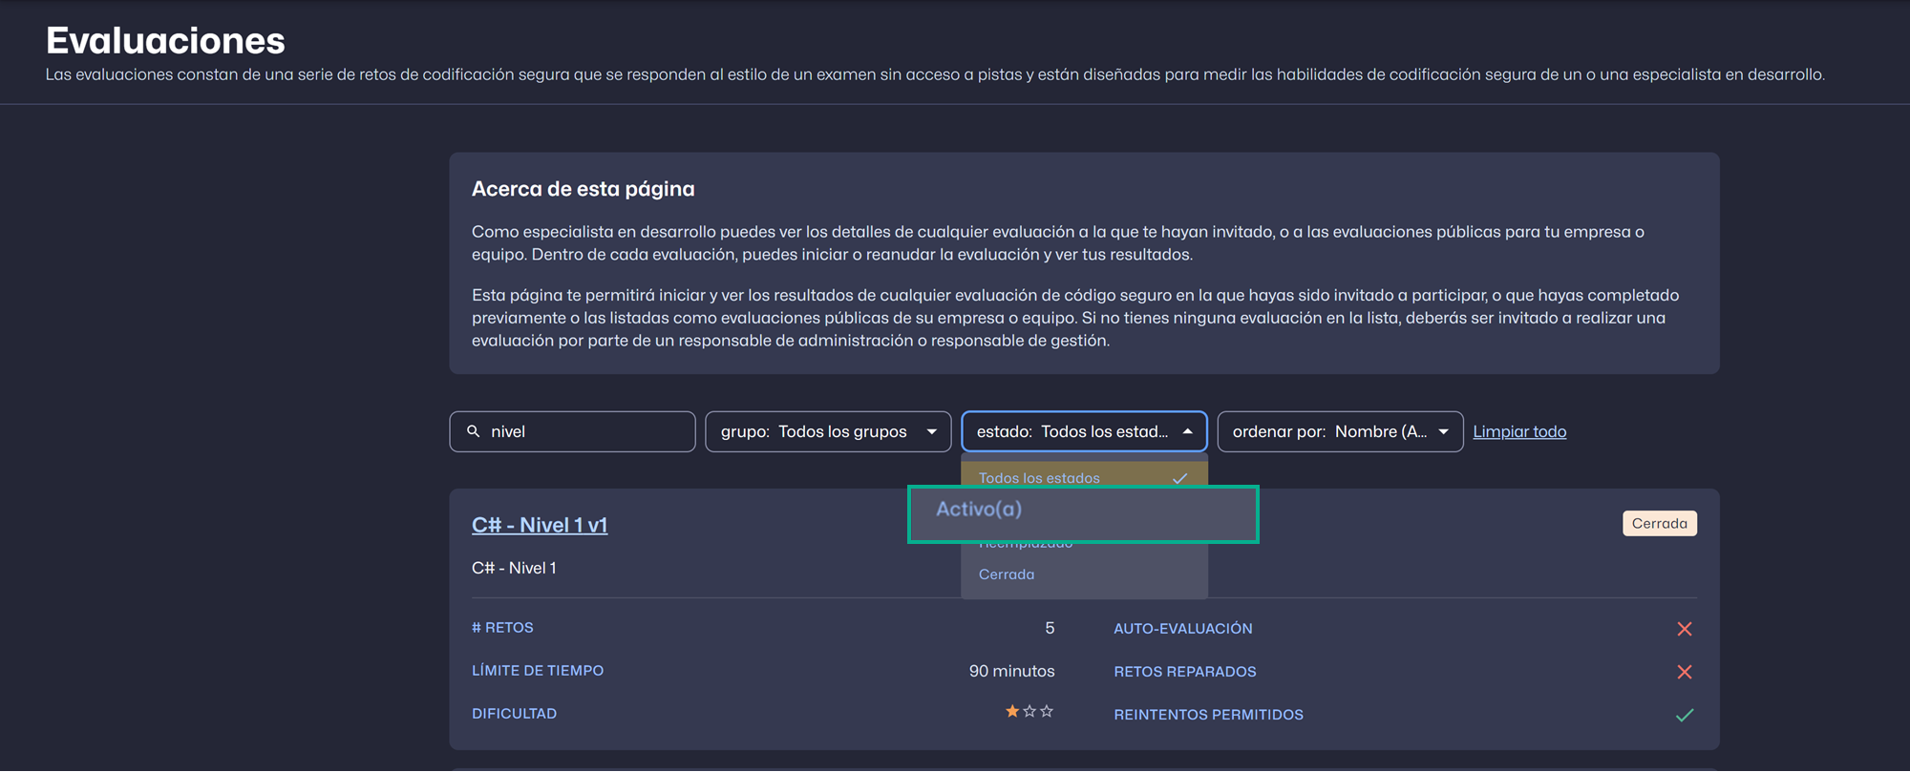The height and width of the screenshot is (772, 1910).
Task: Click the magnifier icon in the search box
Action: tap(474, 431)
